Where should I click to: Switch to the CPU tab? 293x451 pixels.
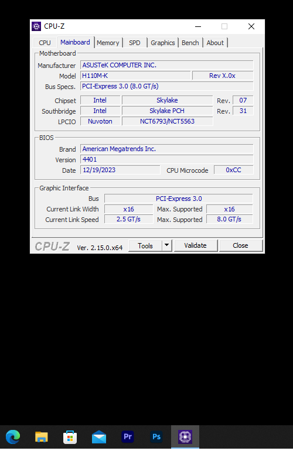(x=45, y=43)
